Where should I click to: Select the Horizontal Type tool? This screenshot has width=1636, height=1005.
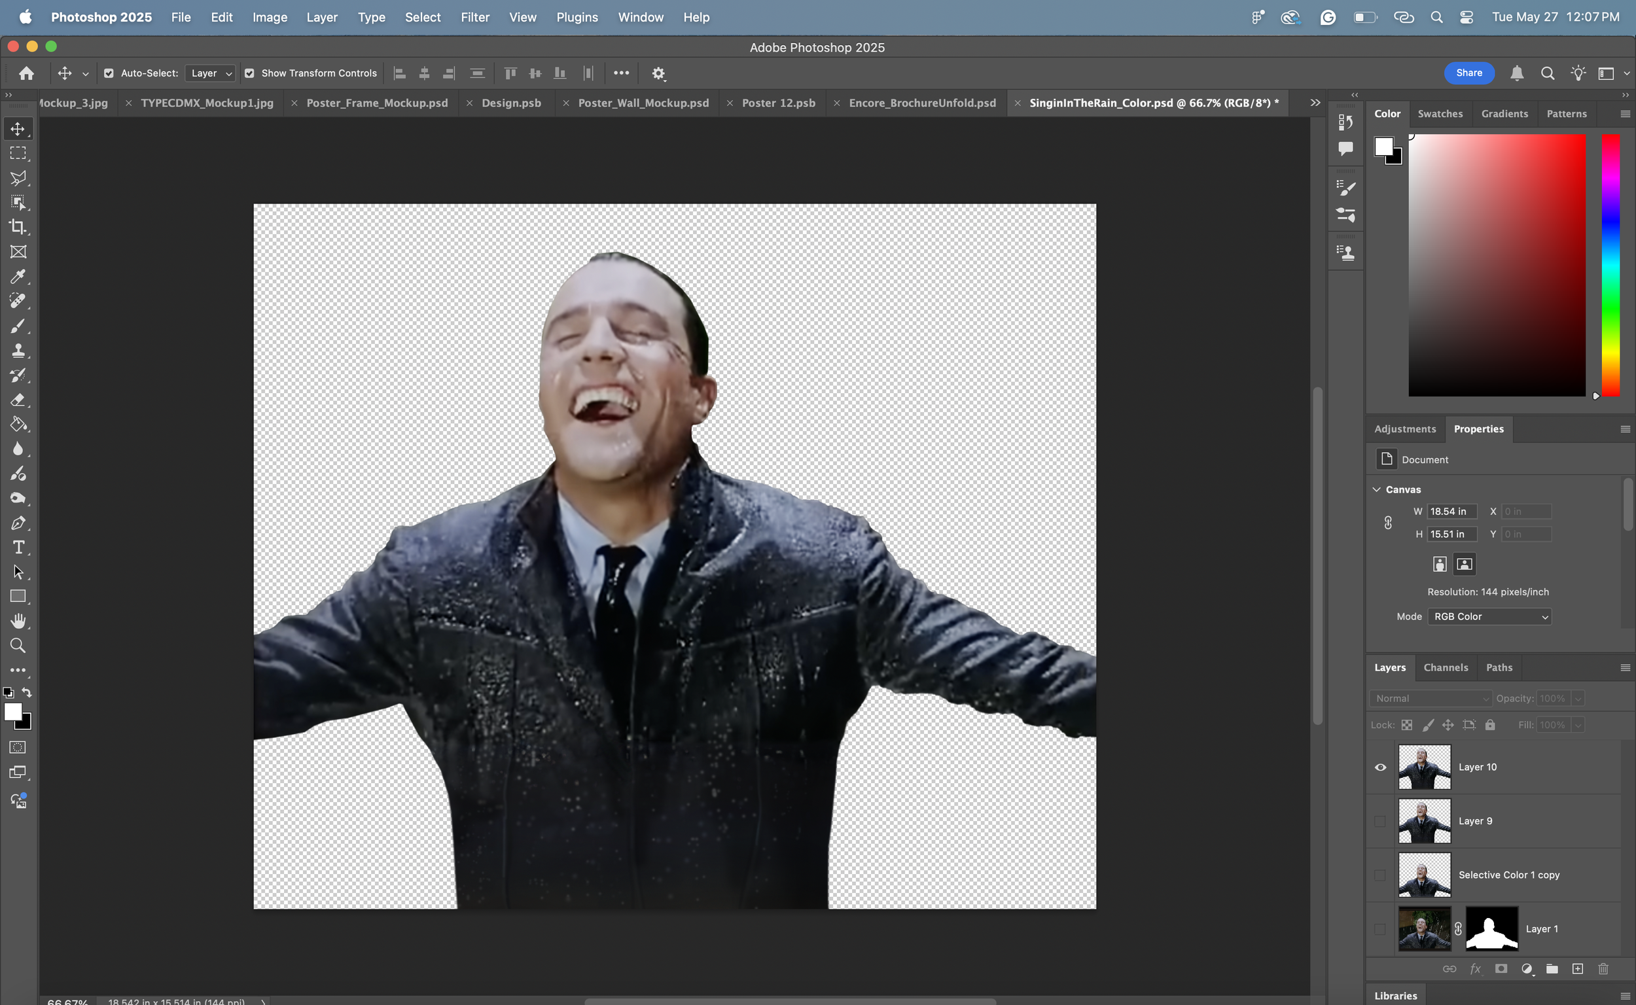(x=18, y=548)
